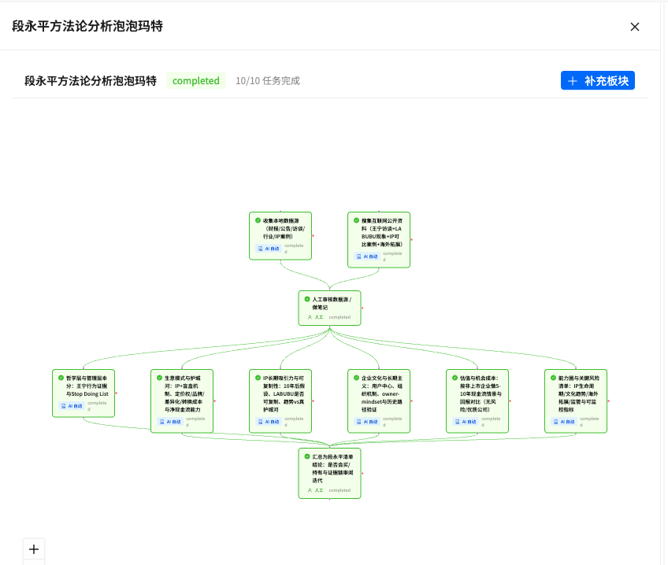This screenshot has width=668, height=565.
Task: Click the AI 自动 badge on 估值与机会成本 node
Action: [x=466, y=422]
